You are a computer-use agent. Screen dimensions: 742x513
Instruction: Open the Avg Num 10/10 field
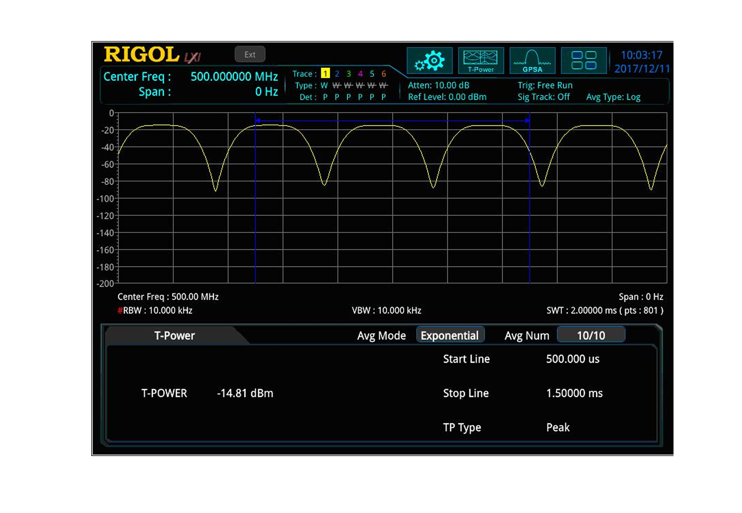(x=590, y=335)
